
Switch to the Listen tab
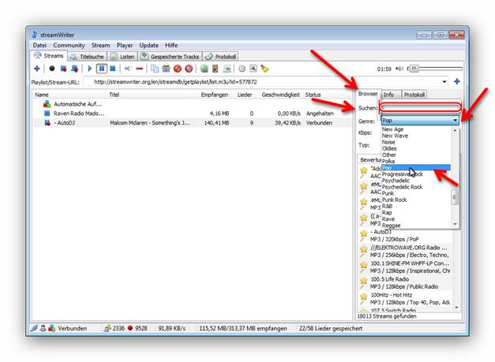(123, 57)
